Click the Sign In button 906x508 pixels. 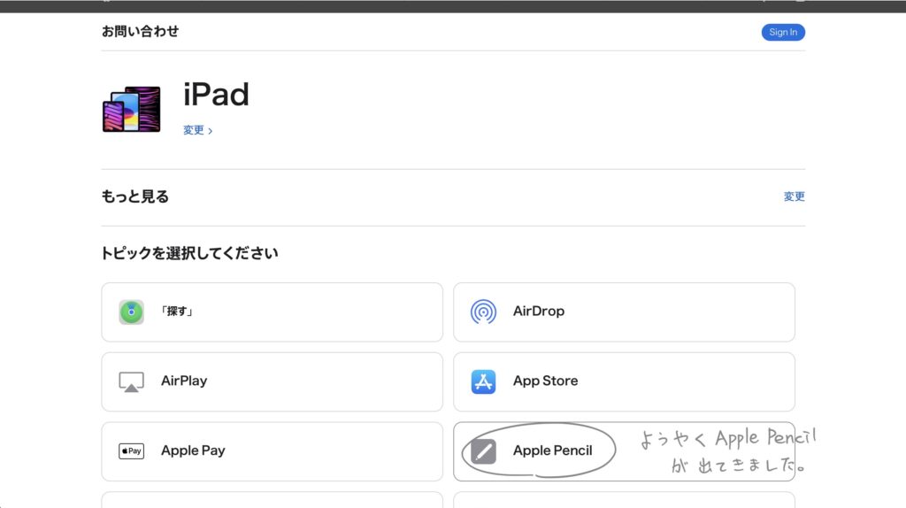tap(783, 33)
